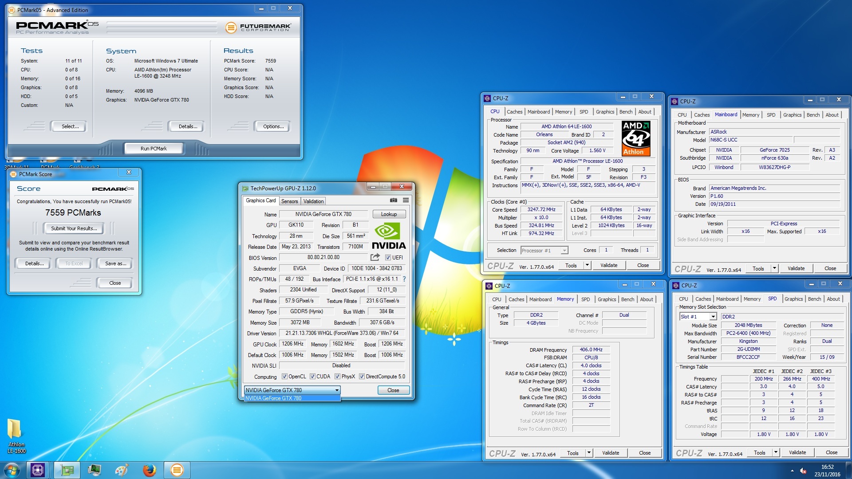852x479 pixels.
Task: Click the 7559 PCMarks score text
Action: pyautogui.click(x=73, y=213)
